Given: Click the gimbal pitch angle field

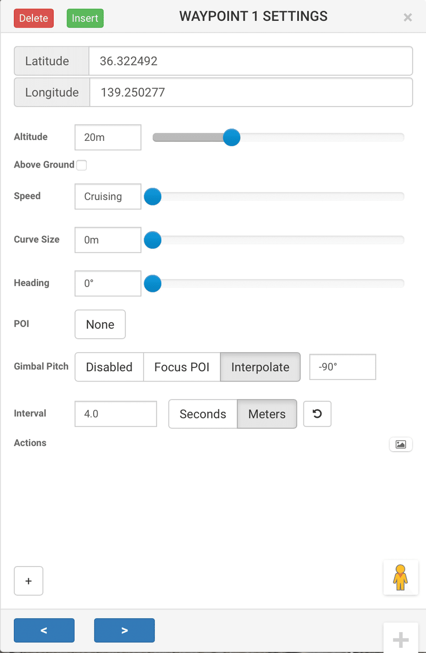Looking at the screenshot, I should pos(343,367).
